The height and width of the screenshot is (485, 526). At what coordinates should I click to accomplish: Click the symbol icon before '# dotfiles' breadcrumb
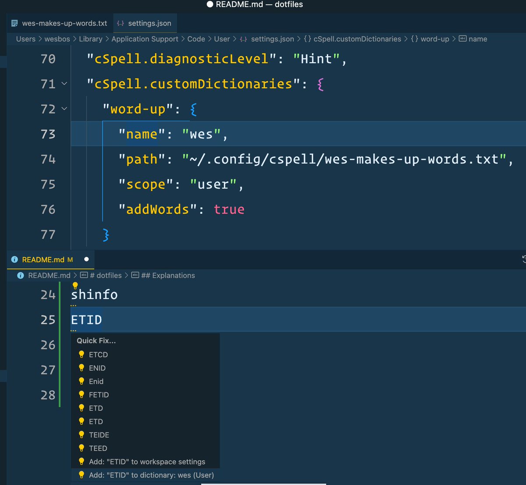(x=84, y=276)
